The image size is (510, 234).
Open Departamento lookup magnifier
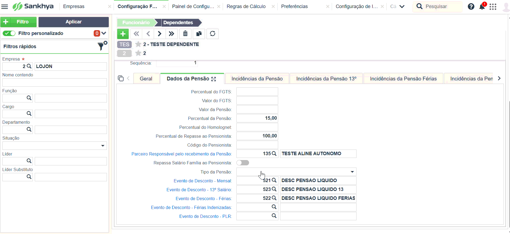coord(29,129)
